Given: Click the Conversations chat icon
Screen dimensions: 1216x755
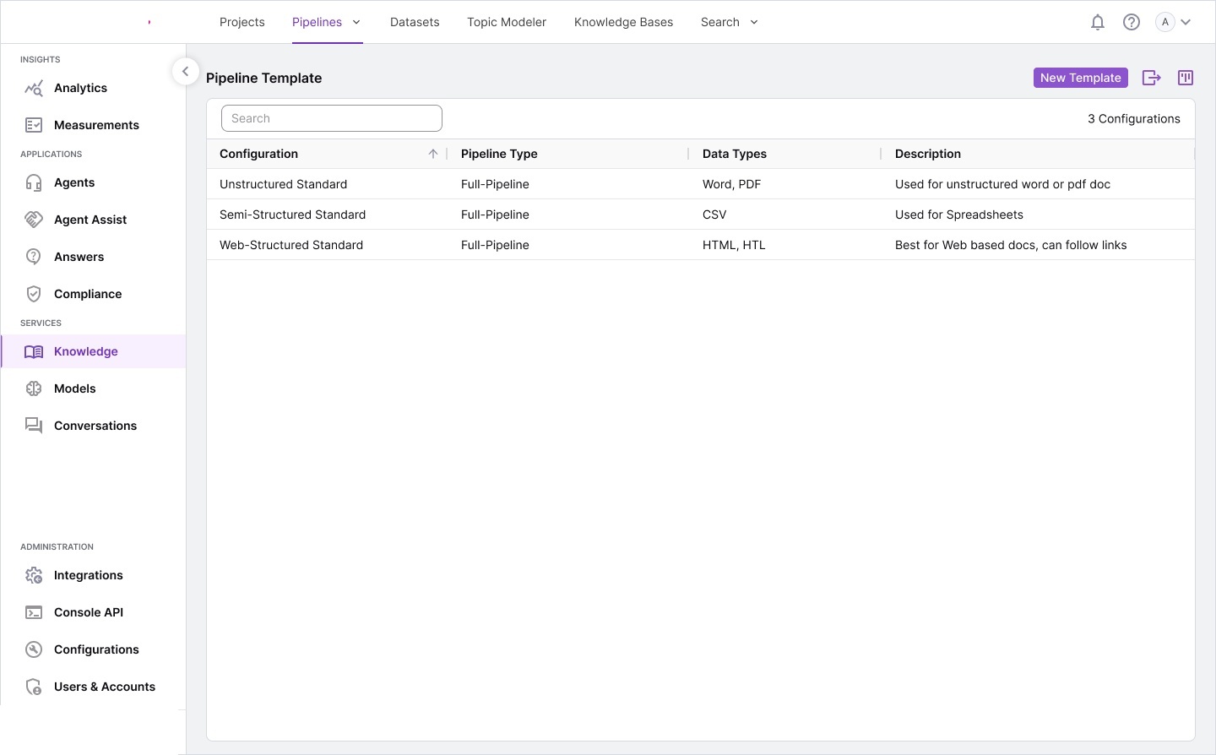Looking at the screenshot, I should point(33,425).
